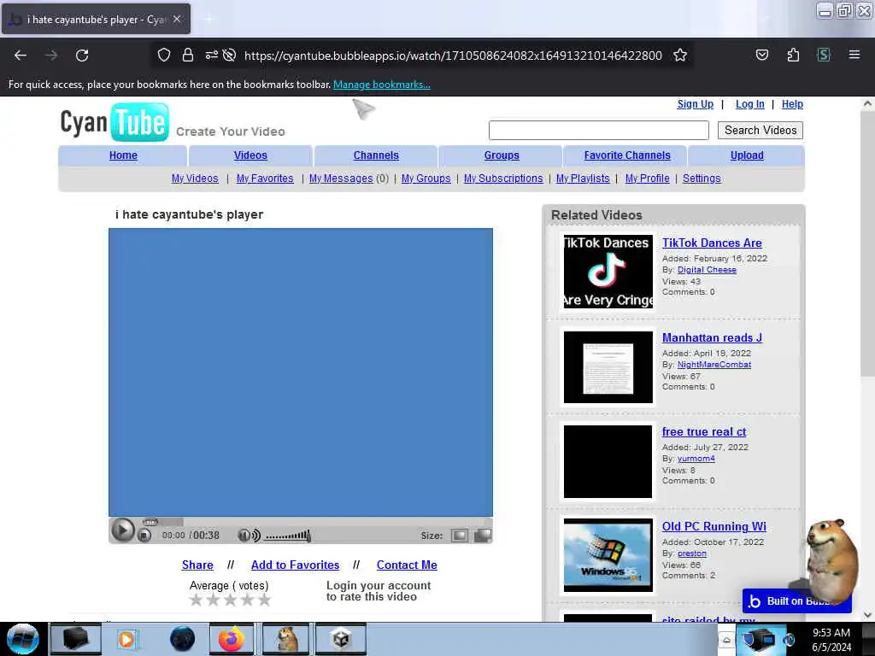
Task: Open My Groups submenu link
Action: 426,179
